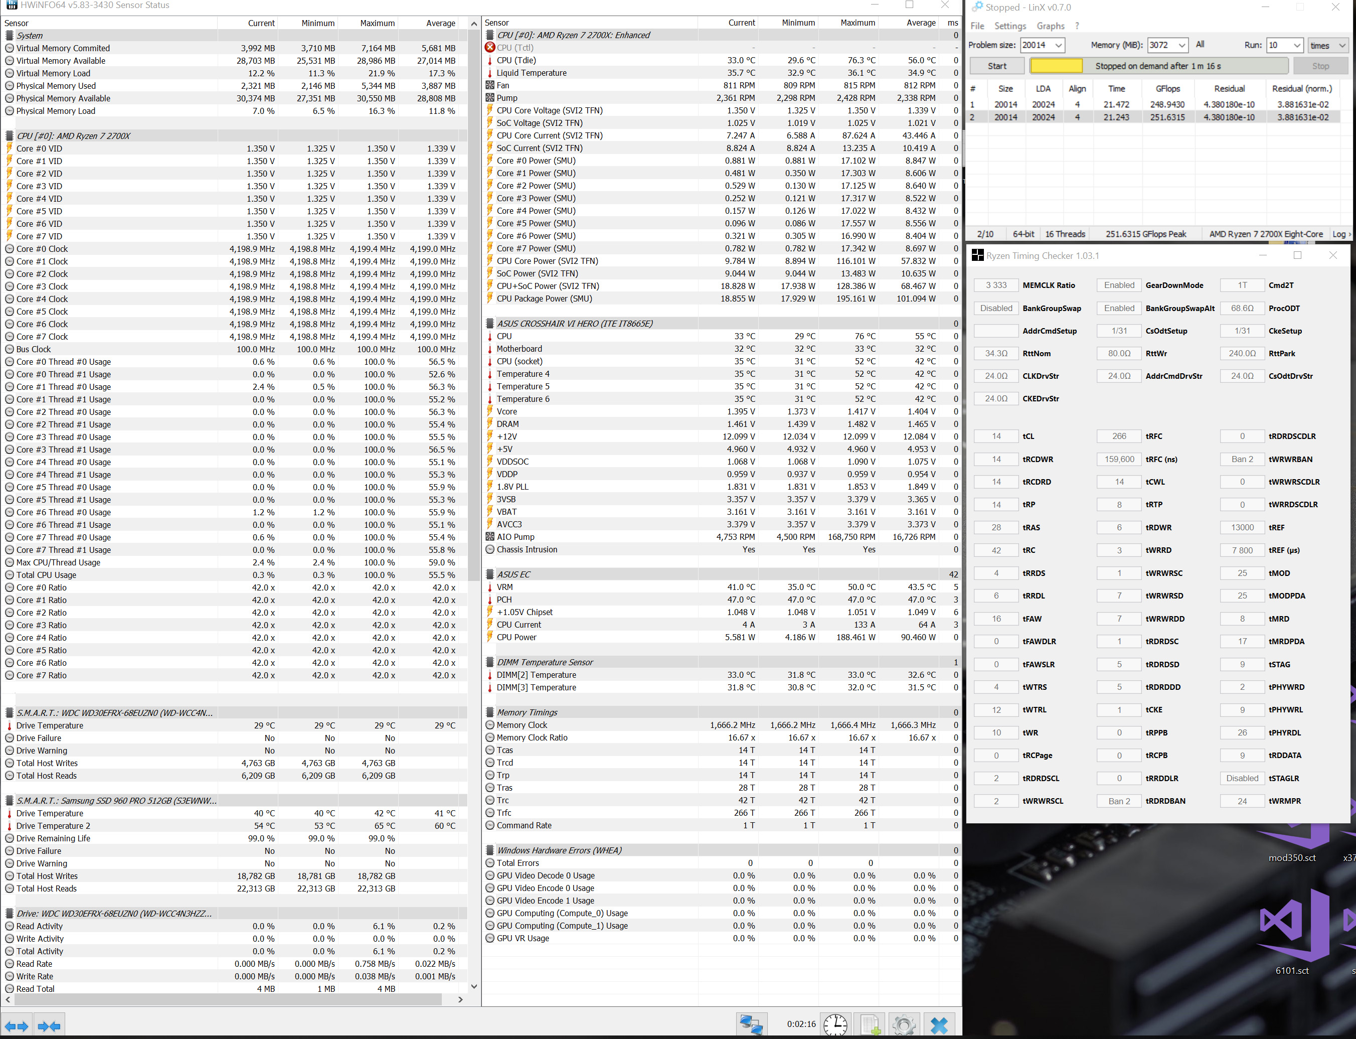This screenshot has width=1356, height=1039.
Task: Open the remote network monitors icon
Action: [751, 1024]
